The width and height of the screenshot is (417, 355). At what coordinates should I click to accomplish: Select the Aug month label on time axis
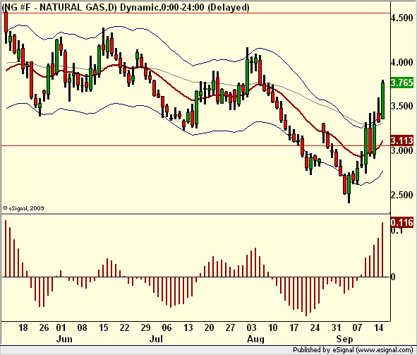[255, 339]
